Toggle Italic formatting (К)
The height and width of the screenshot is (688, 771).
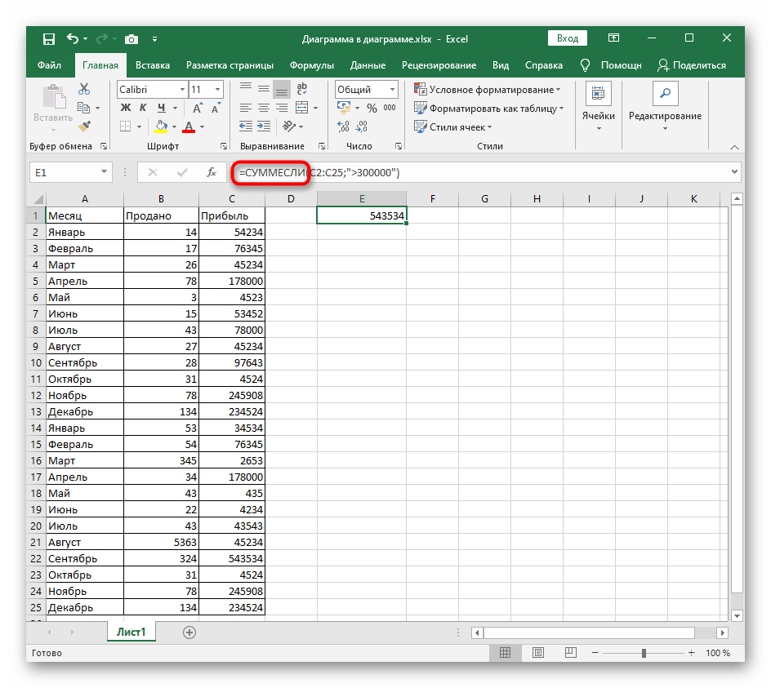pyautogui.click(x=143, y=108)
